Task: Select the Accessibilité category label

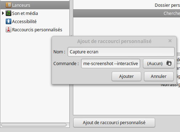Action: coord(24,21)
